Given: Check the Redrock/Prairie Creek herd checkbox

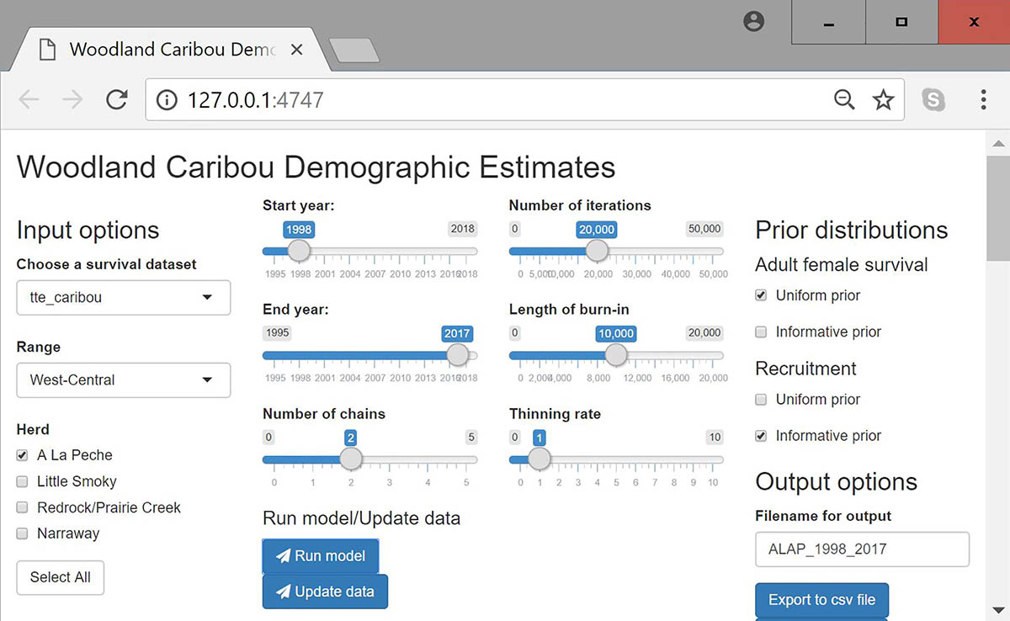Looking at the screenshot, I should pyautogui.click(x=22, y=507).
